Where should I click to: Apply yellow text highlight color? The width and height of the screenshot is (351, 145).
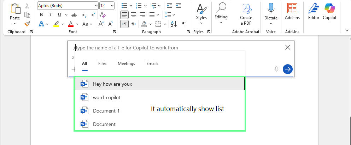coord(56,24)
